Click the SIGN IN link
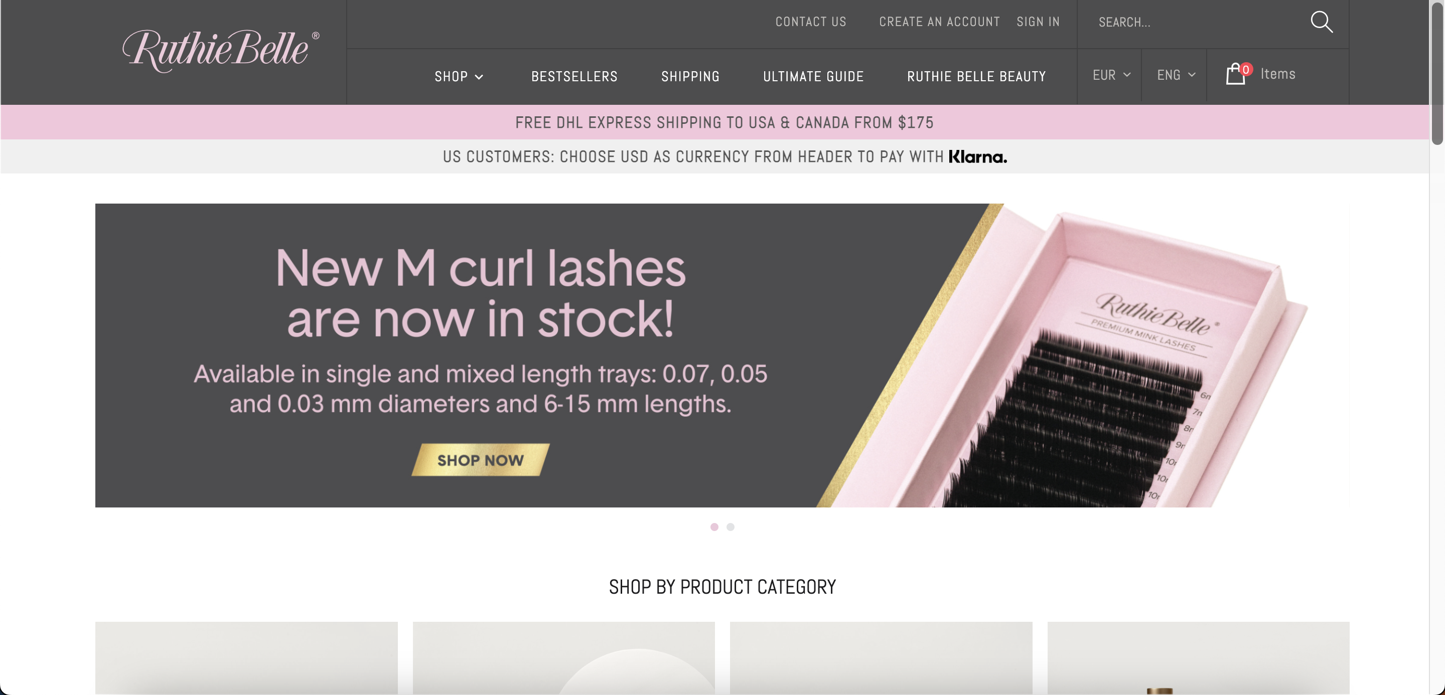Viewport: 1445px width, 695px height. (x=1038, y=22)
